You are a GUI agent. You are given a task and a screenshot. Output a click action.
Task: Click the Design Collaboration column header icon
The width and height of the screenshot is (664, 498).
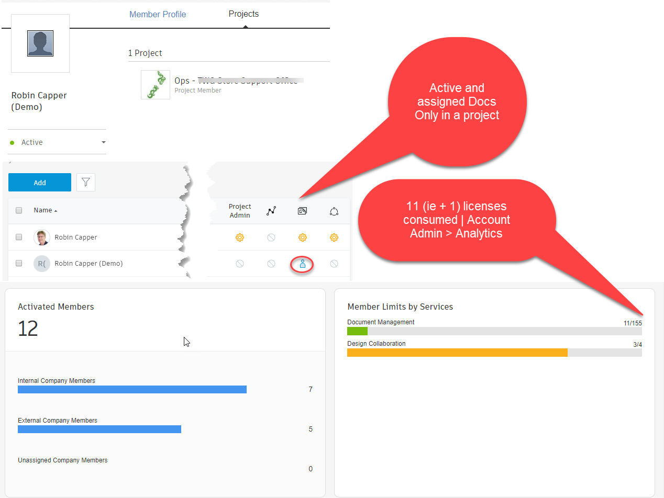(x=334, y=211)
